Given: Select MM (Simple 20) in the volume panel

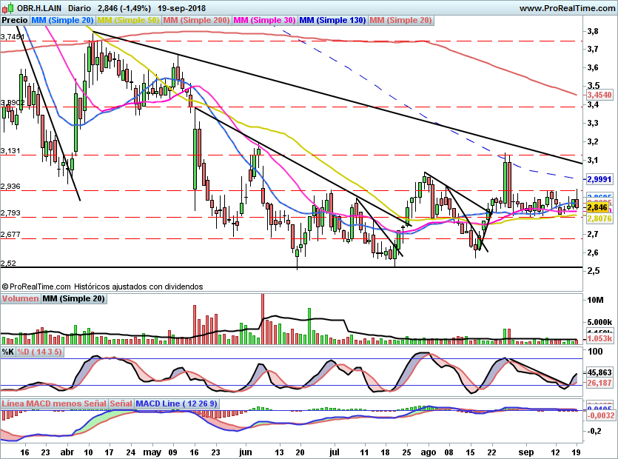Looking at the screenshot, I should click(73, 299).
